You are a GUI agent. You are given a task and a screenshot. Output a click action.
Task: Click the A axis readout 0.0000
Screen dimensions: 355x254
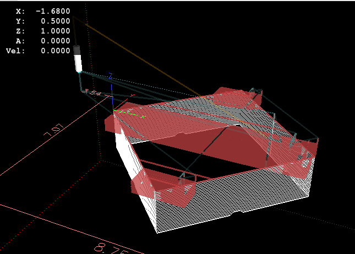coord(54,41)
